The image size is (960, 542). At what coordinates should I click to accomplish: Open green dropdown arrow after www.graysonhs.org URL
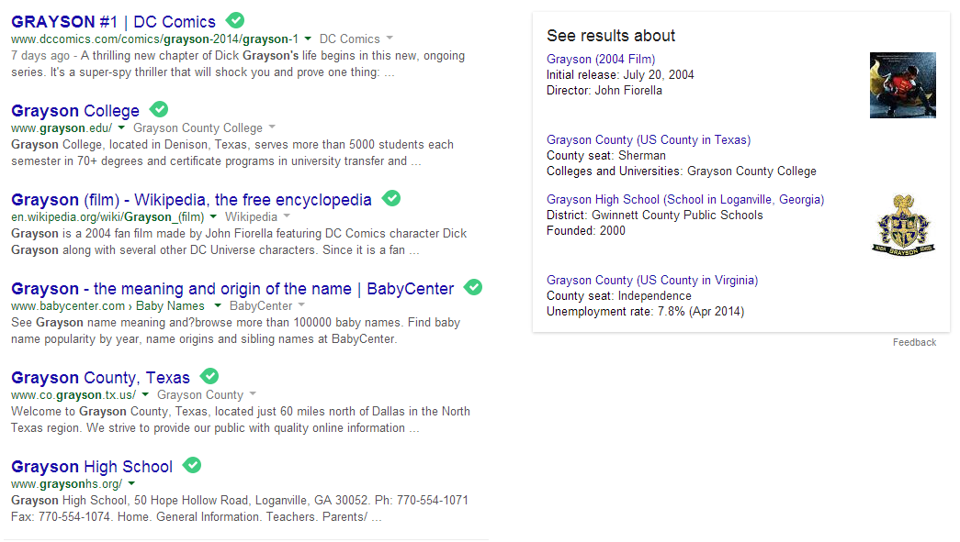click(x=131, y=483)
